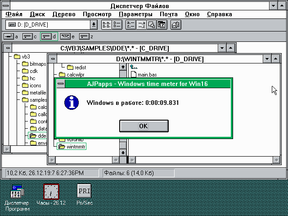
Task: Maximize the D_DRIVE child window
Action: (275, 59)
